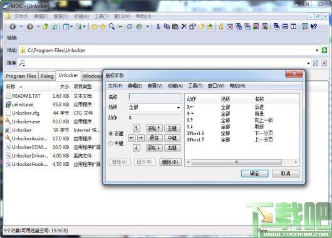
Task: Click the 左键 gesture button
Action: coord(172,128)
